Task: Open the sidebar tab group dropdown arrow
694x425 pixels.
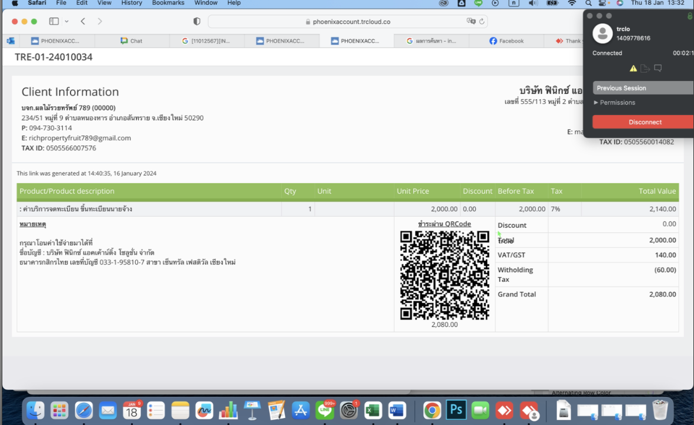Action: tap(66, 21)
